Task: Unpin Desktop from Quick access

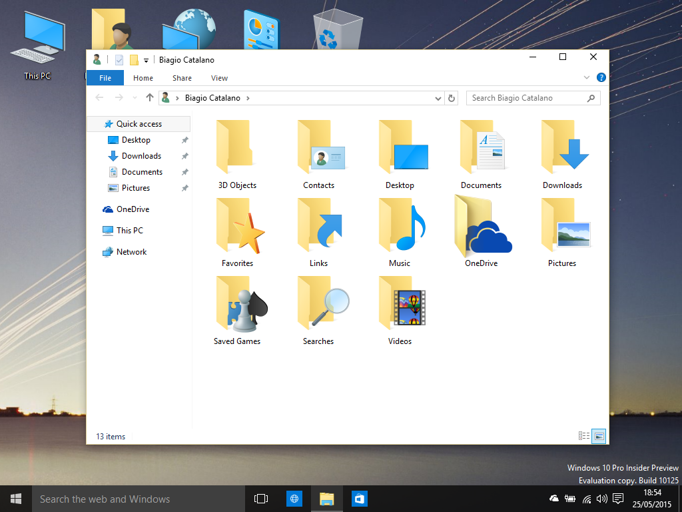Action: point(185,140)
